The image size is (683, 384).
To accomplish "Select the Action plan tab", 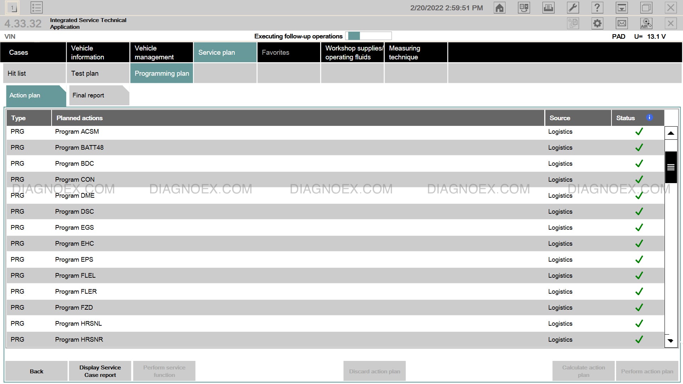I will click(x=36, y=95).
